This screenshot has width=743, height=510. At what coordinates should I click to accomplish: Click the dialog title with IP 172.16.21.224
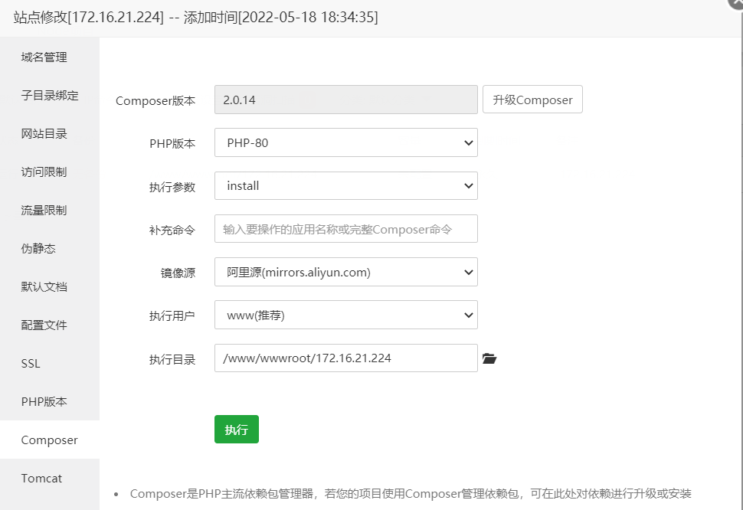[x=195, y=18]
